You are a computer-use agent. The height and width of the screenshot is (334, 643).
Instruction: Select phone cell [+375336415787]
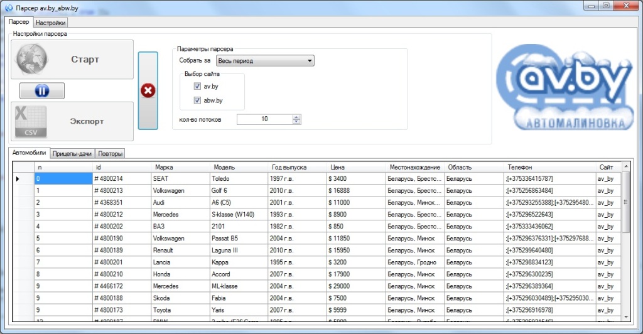550,179
